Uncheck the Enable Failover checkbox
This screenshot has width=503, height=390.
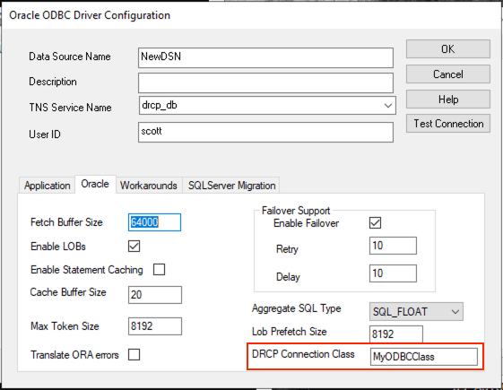tap(375, 222)
